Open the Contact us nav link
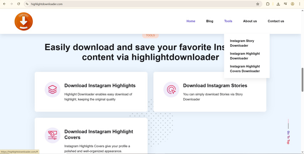 point(276,21)
